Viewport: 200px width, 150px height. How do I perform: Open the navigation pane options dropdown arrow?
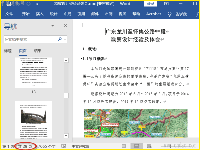pos(52,26)
